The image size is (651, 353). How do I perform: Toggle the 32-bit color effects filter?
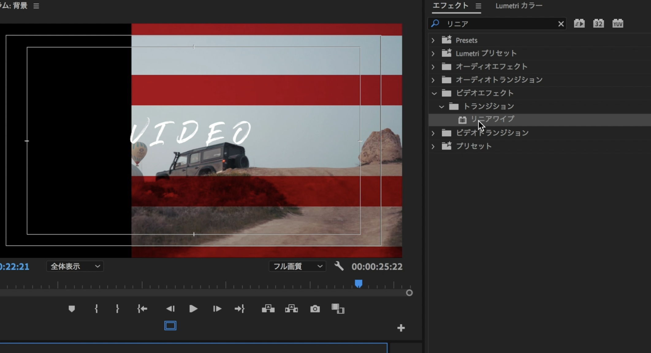[599, 23]
